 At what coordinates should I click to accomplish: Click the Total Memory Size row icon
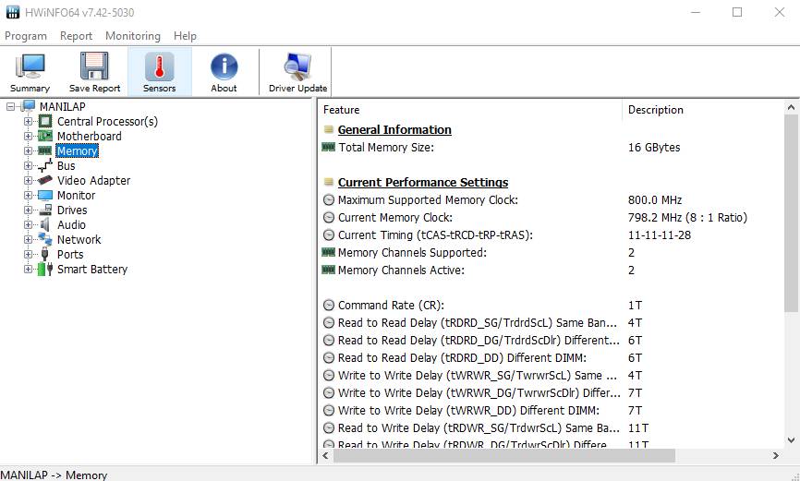coord(329,148)
